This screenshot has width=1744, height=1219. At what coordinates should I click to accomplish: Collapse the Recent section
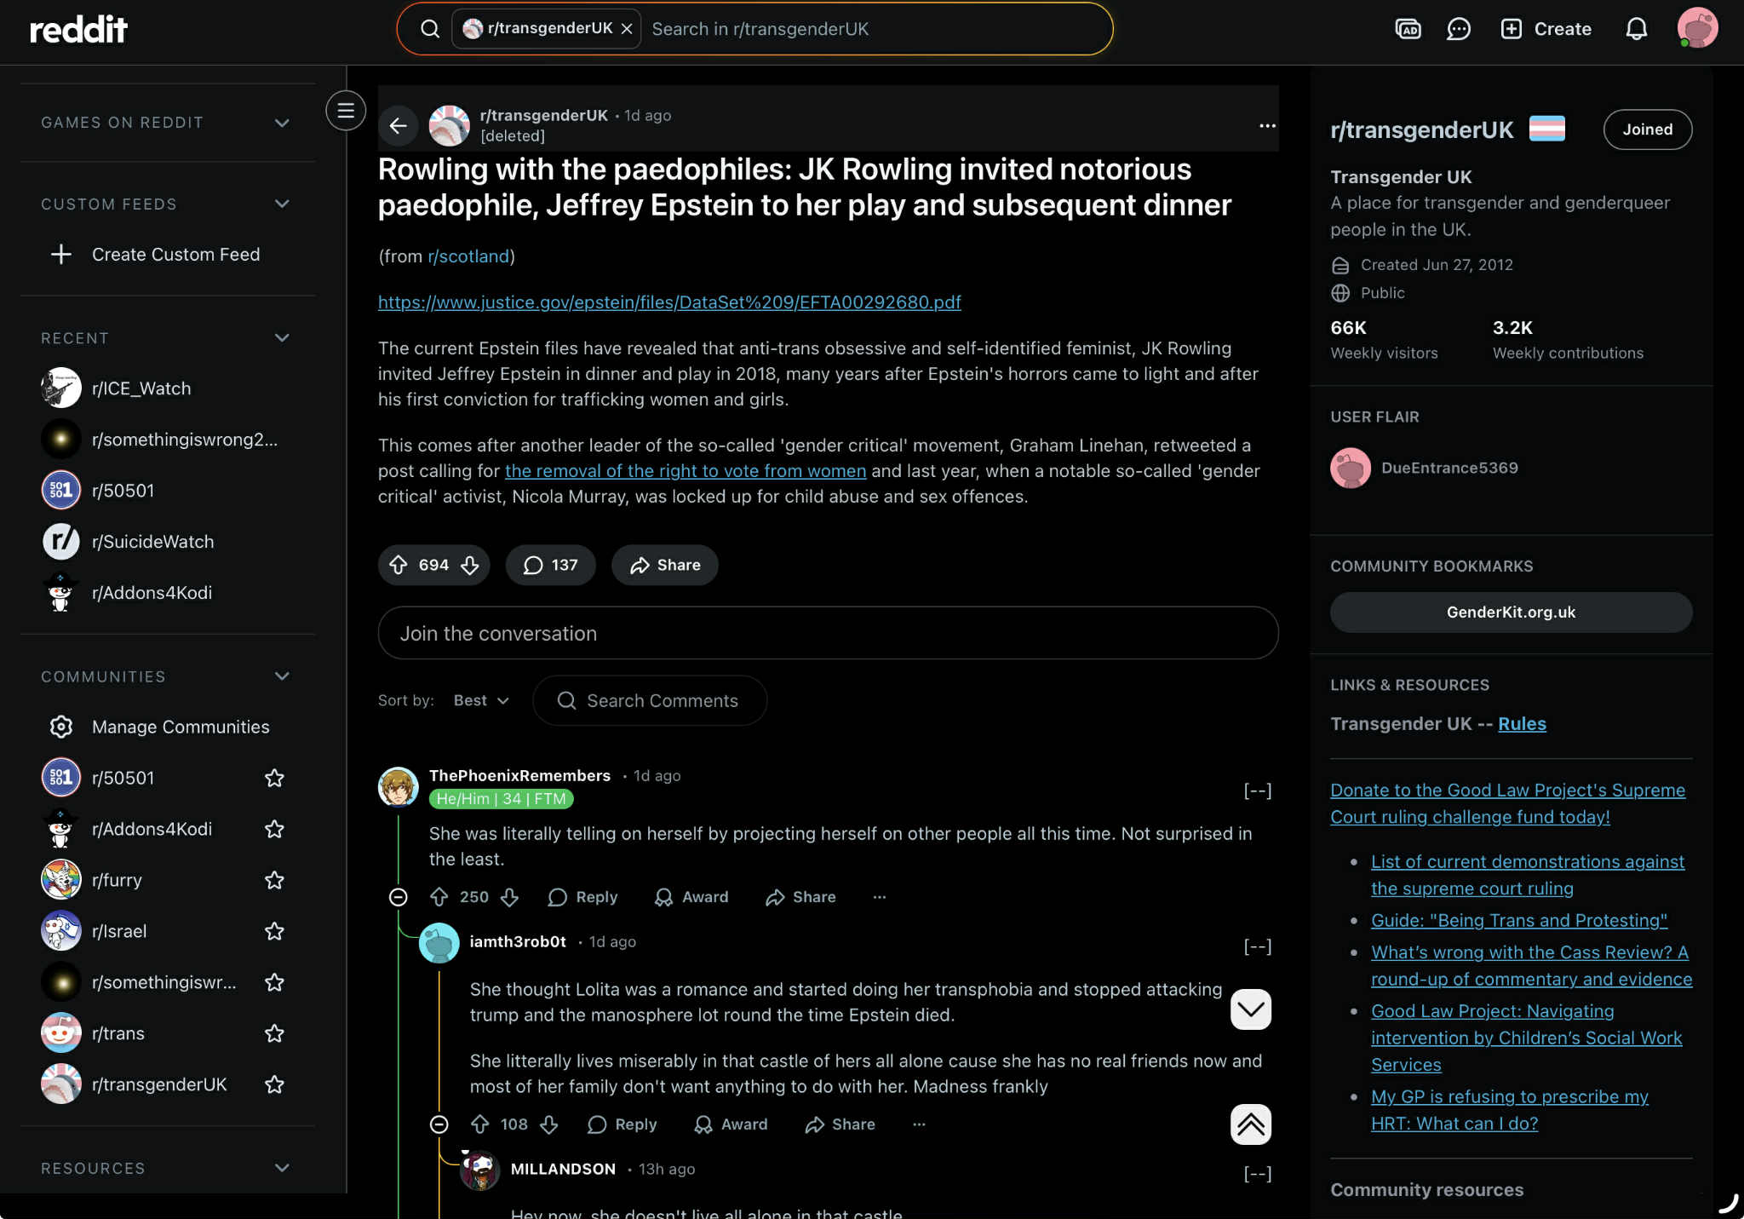(282, 338)
